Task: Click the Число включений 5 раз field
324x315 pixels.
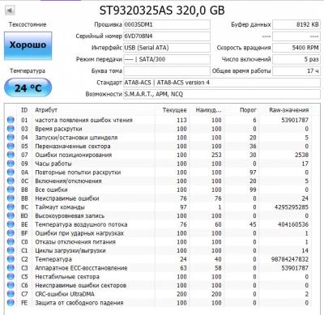Action: tap(296, 59)
